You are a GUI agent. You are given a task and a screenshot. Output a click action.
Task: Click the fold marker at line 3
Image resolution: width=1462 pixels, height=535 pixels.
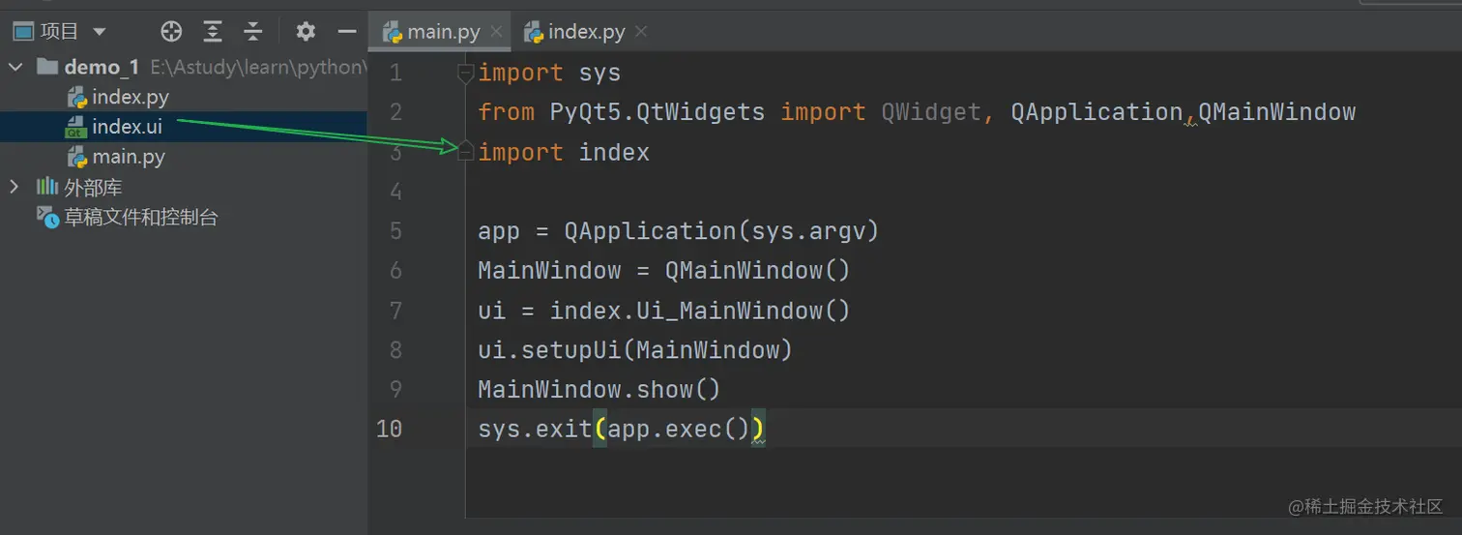coord(465,151)
